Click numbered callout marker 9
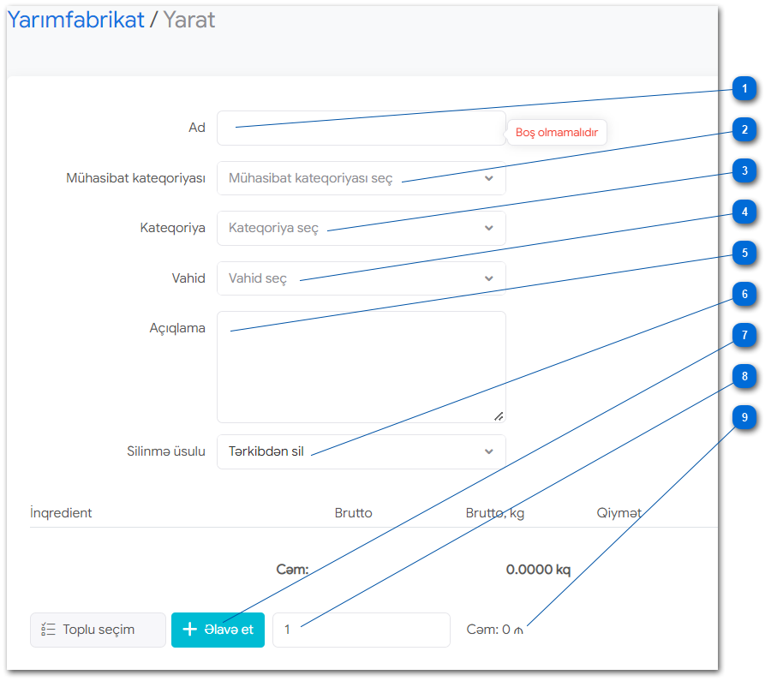The height and width of the screenshot is (681, 777). click(x=744, y=418)
